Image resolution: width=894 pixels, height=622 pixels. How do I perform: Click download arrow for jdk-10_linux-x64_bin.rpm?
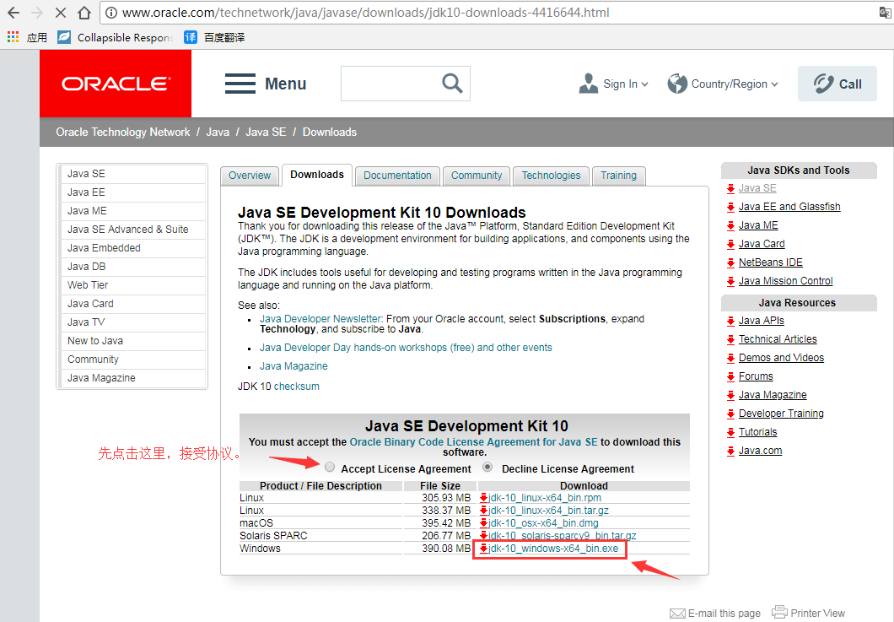pos(483,498)
